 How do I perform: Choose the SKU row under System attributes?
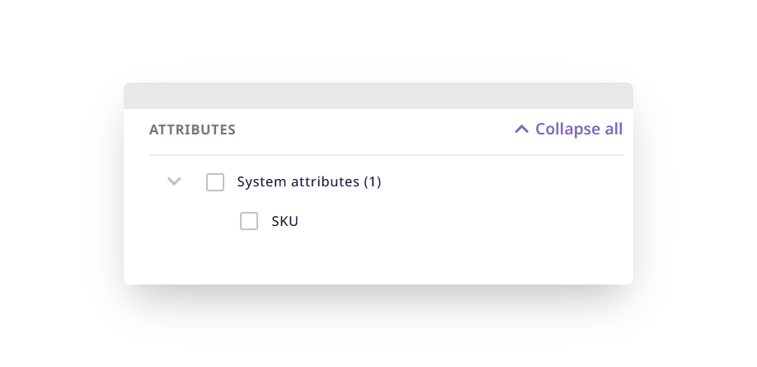tap(284, 221)
